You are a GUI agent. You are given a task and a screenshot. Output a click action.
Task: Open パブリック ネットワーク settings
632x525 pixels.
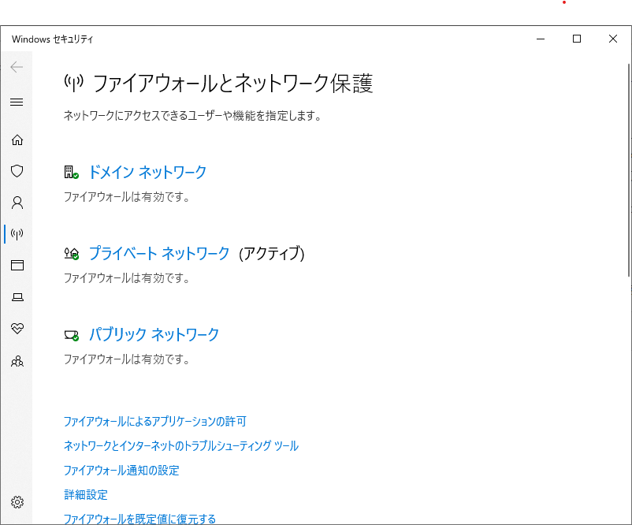pyautogui.click(x=154, y=335)
